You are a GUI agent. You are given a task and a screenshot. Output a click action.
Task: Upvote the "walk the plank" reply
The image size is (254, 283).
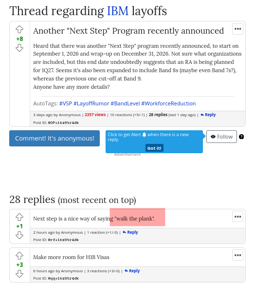click(19, 217)
